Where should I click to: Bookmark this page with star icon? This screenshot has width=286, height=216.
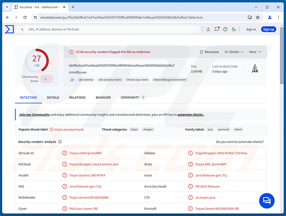click(x=257, y=17)
